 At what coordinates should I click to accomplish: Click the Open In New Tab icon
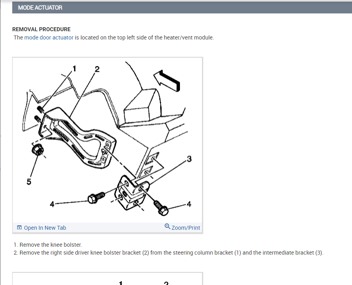[19, 227]
